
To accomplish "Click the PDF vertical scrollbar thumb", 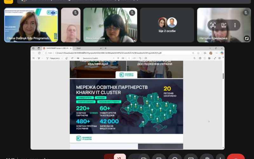I will (x=223, y=76).
